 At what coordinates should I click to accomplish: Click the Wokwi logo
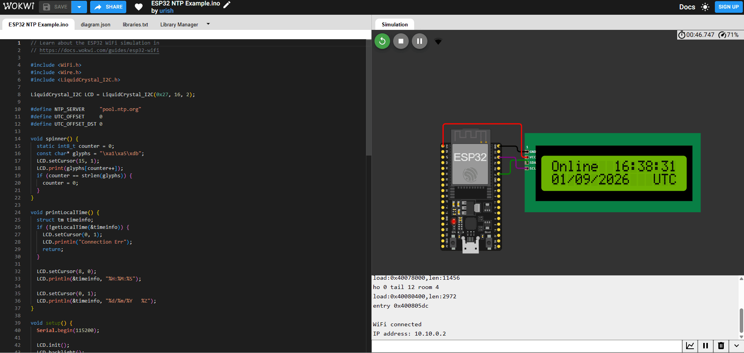tap(19, 6)
